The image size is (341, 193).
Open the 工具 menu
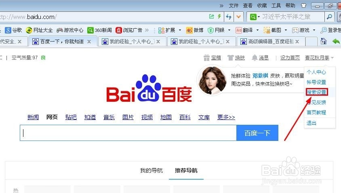click(276, 6)
